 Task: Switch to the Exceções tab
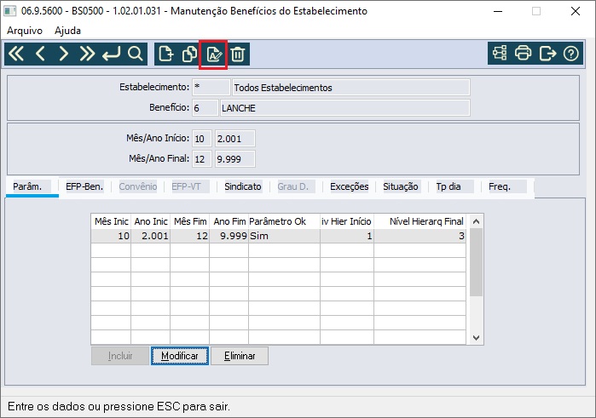tap(349, 186)
